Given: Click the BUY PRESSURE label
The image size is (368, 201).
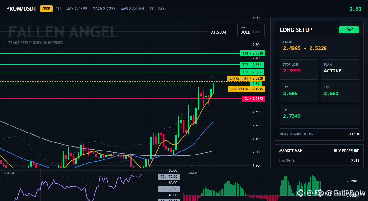Looking at the screenshot, I should (x=347, y=151).
